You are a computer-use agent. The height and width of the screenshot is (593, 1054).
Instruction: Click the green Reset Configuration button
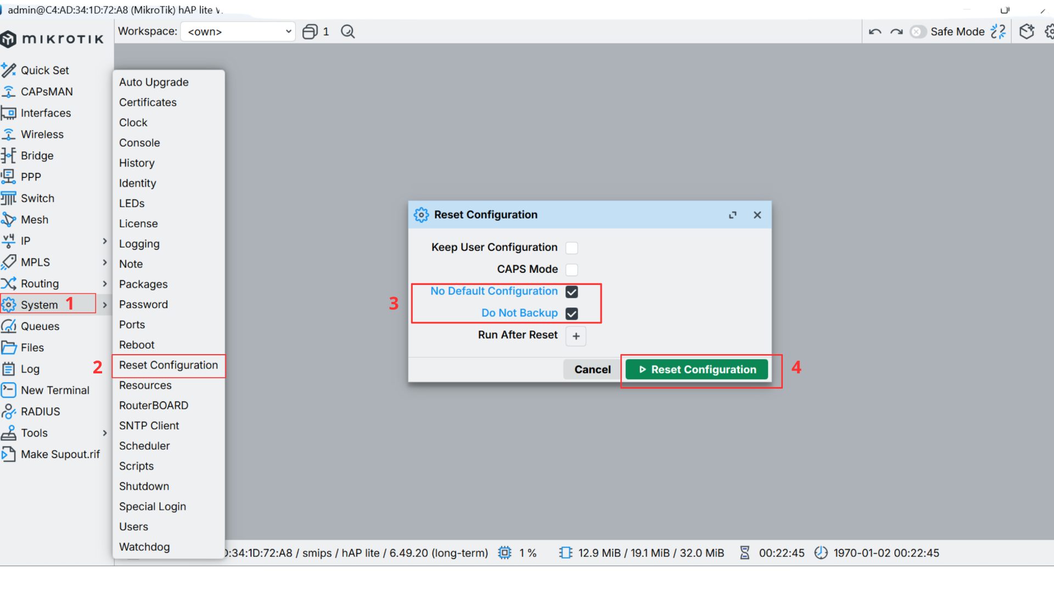coord(697,370)
